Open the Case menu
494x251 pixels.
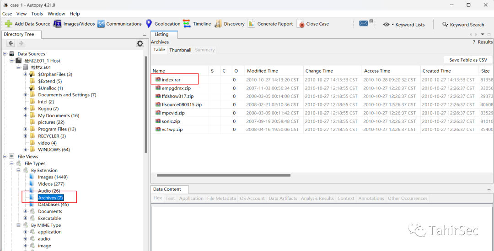7,14
